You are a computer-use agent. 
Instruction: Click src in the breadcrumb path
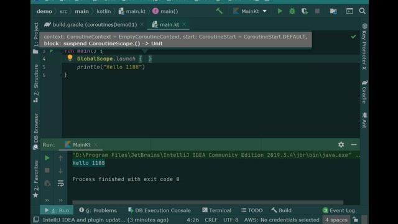point(63,11)
